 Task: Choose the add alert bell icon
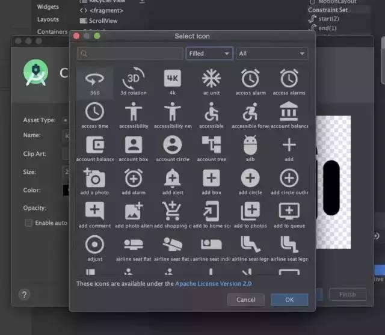coord(173,182)
